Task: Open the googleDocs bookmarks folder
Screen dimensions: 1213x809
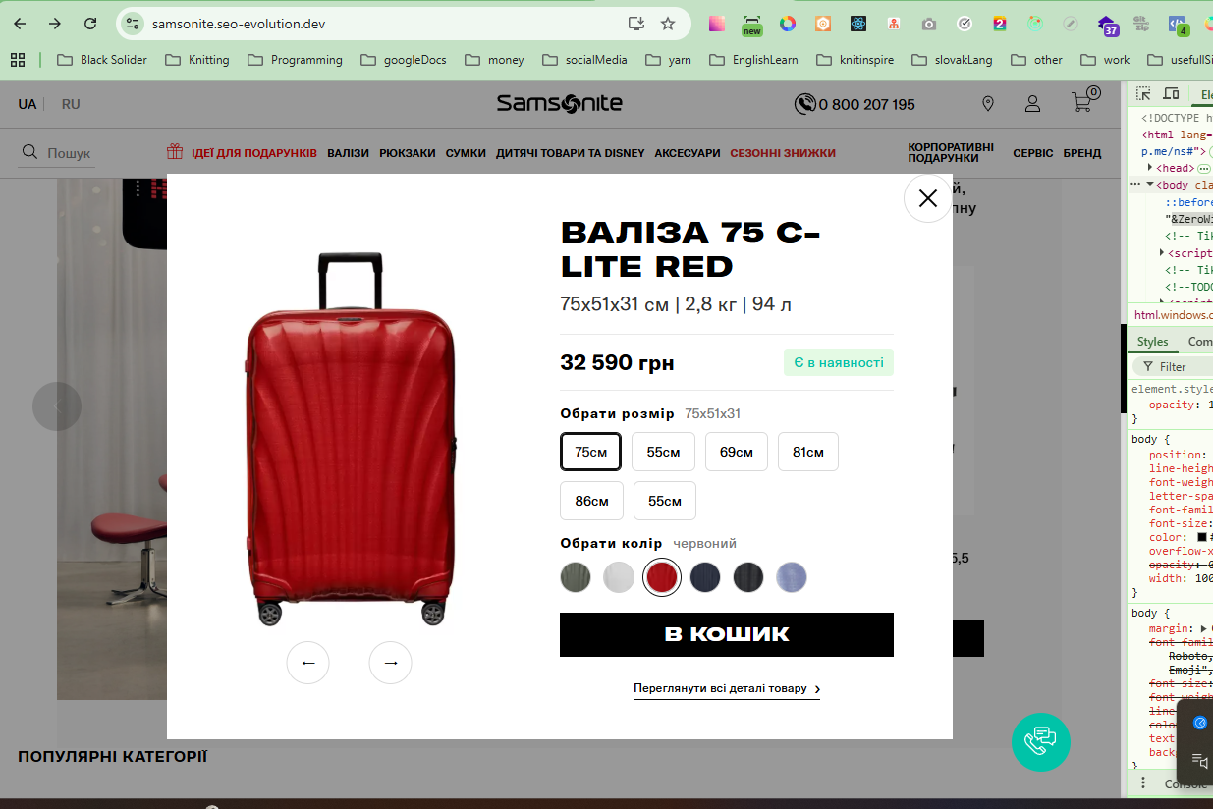Action: click(404, 60)
